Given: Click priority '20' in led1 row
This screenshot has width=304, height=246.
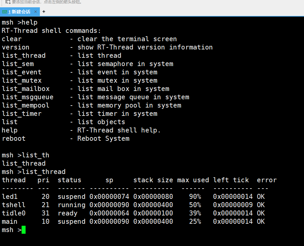Looking at the screenshot, I should [46, 197].
